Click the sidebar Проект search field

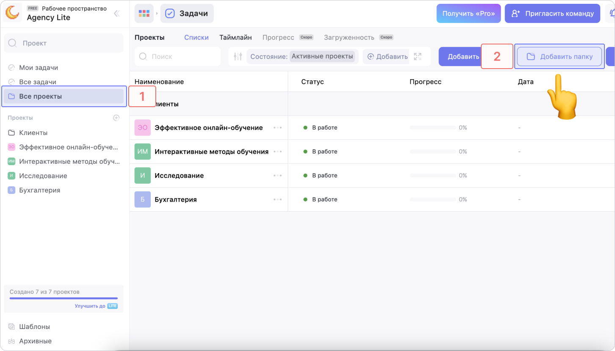[63, 43]
